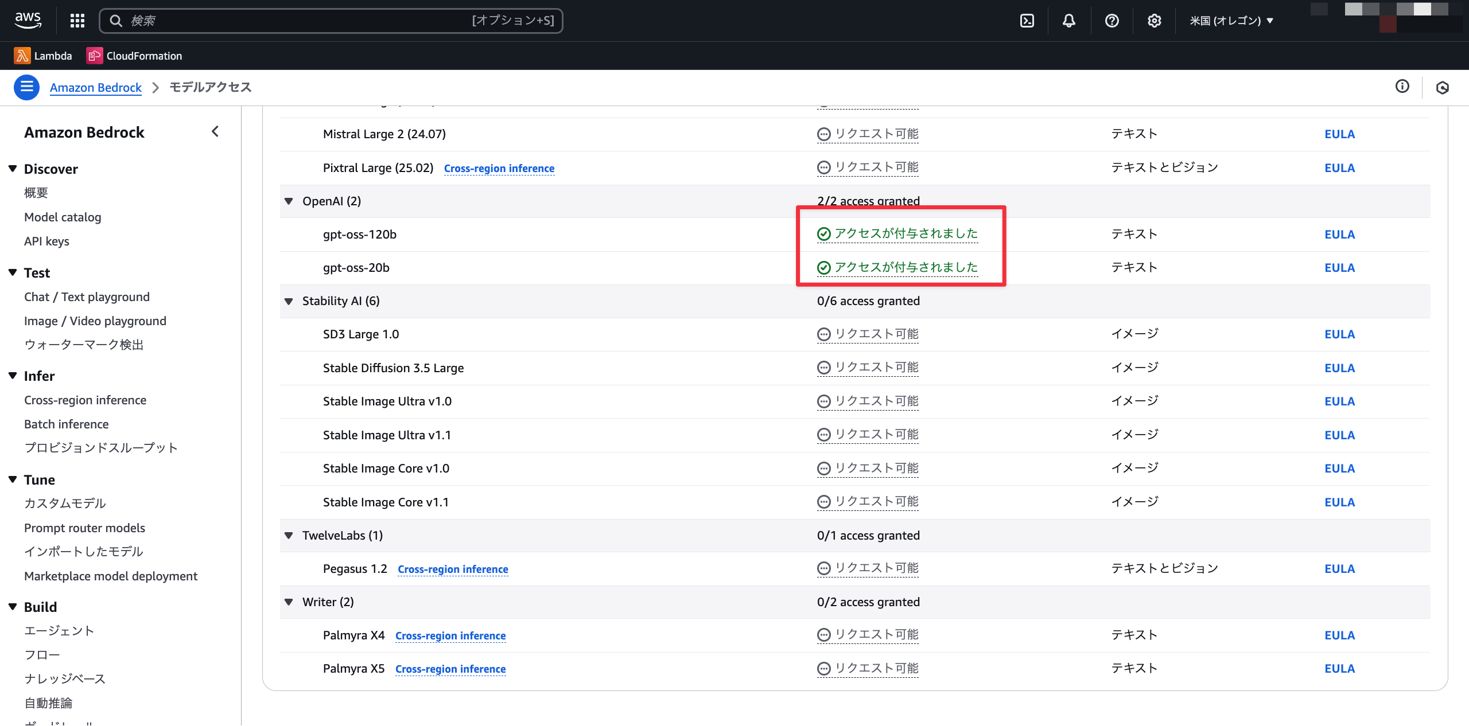Open エージェント in sidebar
This screenshot has height=726, width=1469.
[x=59, y=631]
